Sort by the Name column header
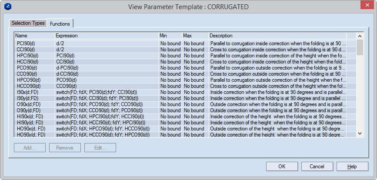The height and width of the screenshot is (180, 377). click(x=34, y=36)
